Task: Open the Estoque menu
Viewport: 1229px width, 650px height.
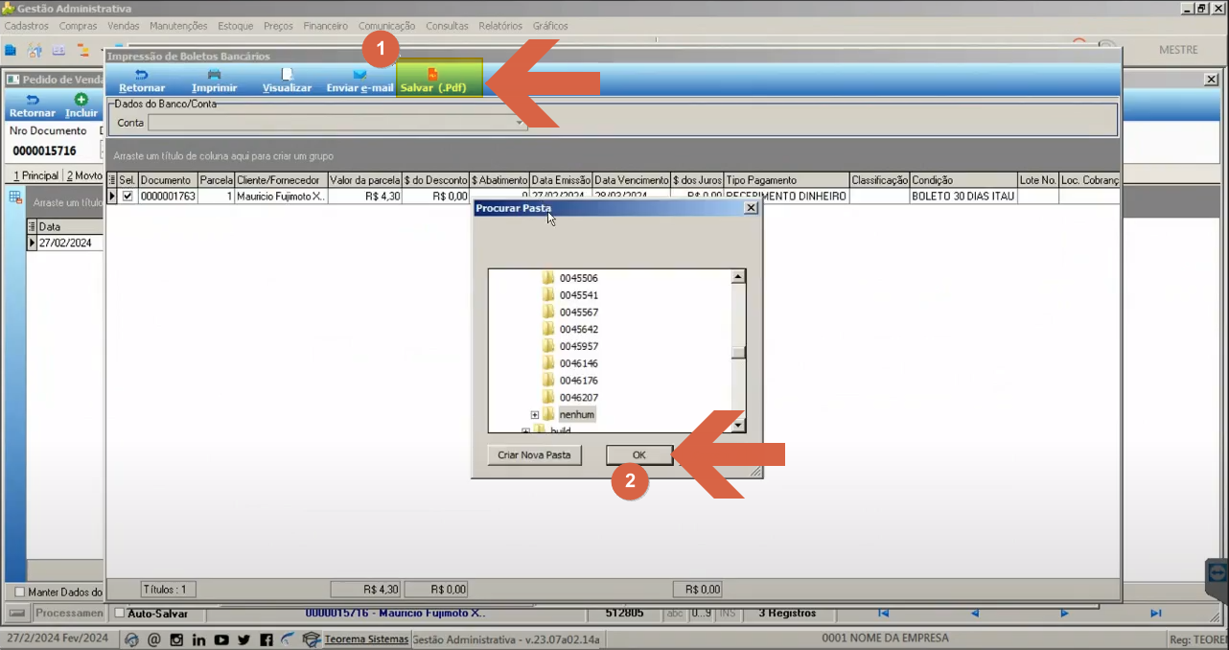Action: [237, 26]
